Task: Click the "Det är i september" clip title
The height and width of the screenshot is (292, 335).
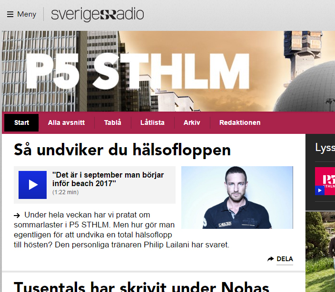Action: 108,179
